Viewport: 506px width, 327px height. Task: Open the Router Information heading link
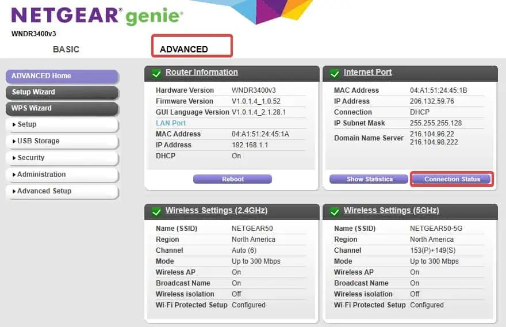pos(202,73)
